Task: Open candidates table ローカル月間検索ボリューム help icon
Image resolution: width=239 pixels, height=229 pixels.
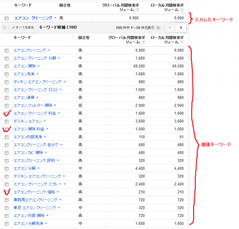Action: (x=182, y=42)
